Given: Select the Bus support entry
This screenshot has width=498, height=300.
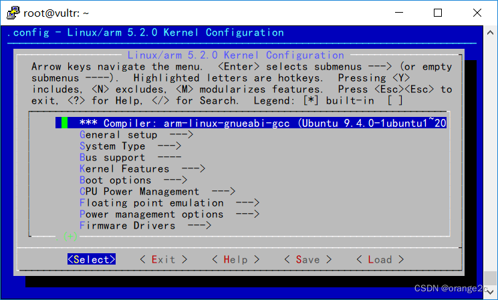Looking at the screenshot, I should (x=130, y=158).
